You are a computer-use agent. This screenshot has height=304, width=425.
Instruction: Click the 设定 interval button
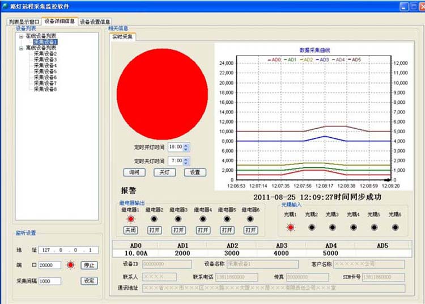[x=89, y=281]
